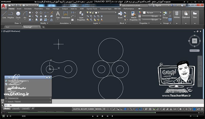Expand the Draw panel
The width and height of the screenshot is (205, 119).
(x=18, y=23)
